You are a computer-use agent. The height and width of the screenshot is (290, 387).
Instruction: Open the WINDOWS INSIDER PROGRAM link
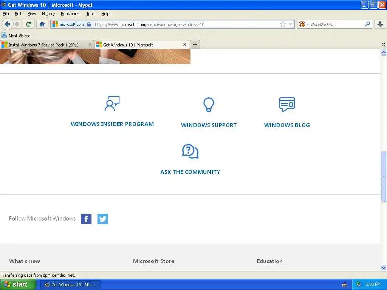[112, 124]
